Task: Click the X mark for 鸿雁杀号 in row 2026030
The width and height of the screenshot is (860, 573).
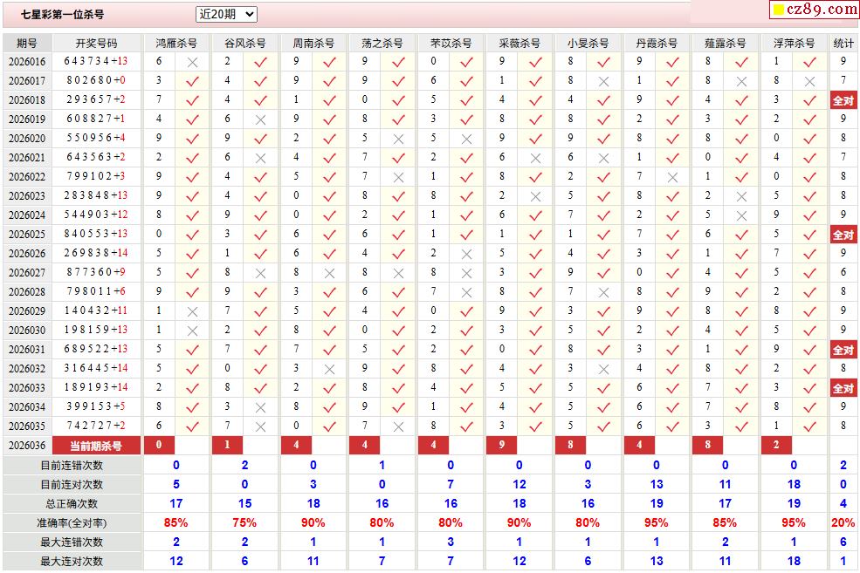Action: coord(192,331)
